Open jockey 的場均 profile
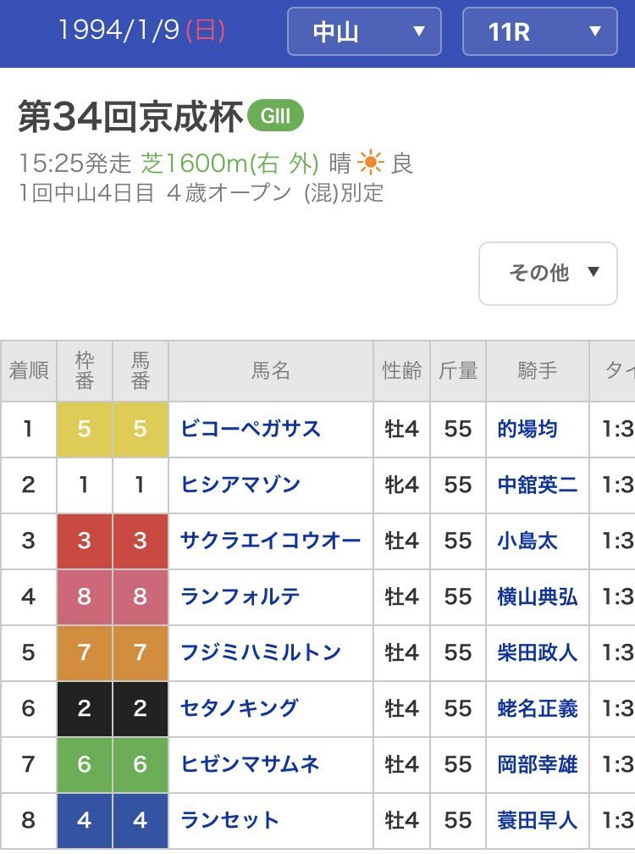The width and height of the screenshot is (635, 854). pyautogui.click(x=527, y=429)
